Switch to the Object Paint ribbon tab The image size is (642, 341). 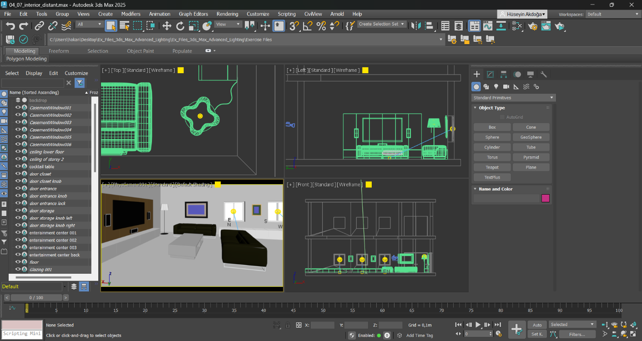pos(140,51)
